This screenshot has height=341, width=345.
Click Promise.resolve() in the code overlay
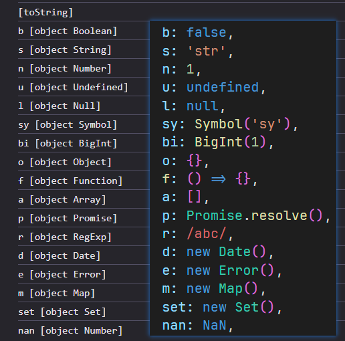click(255, 216)
